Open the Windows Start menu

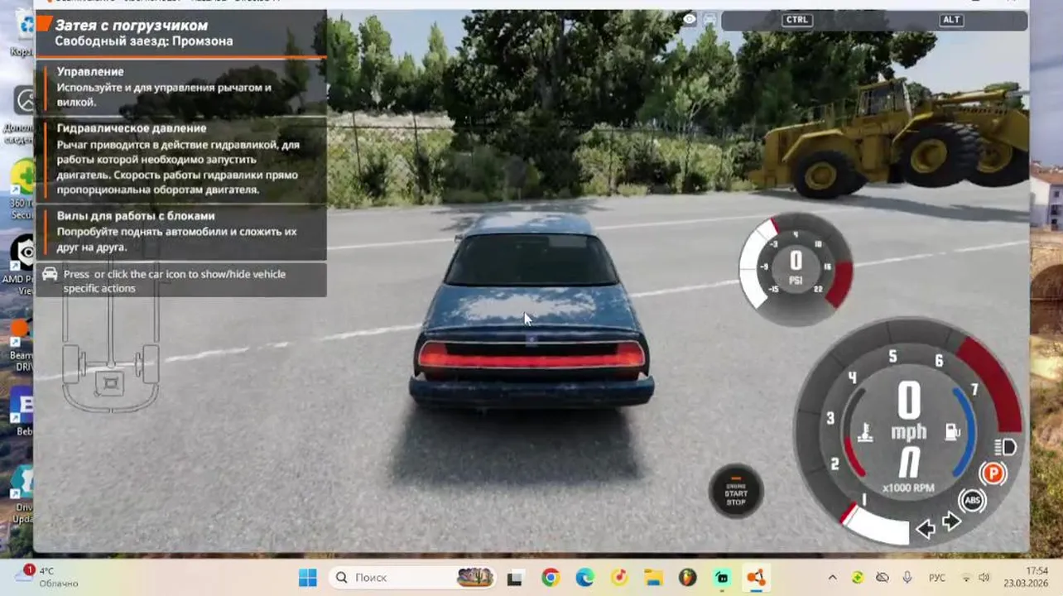(x=307, y=577)
